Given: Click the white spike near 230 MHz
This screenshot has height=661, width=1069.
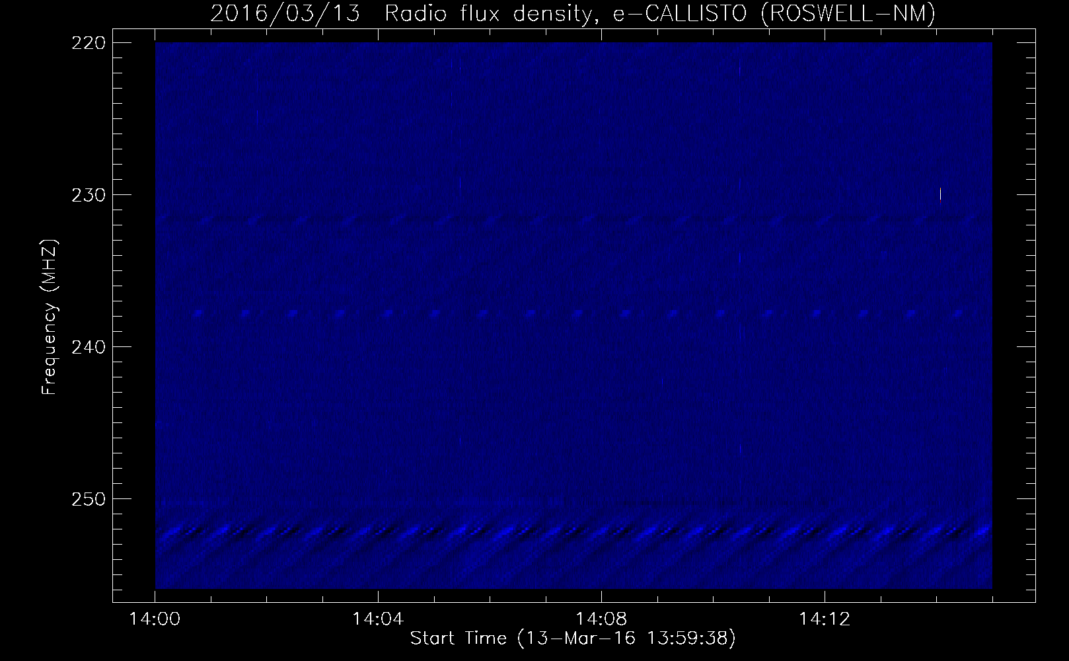Looking at the screenshot, I should click(940, 194).
